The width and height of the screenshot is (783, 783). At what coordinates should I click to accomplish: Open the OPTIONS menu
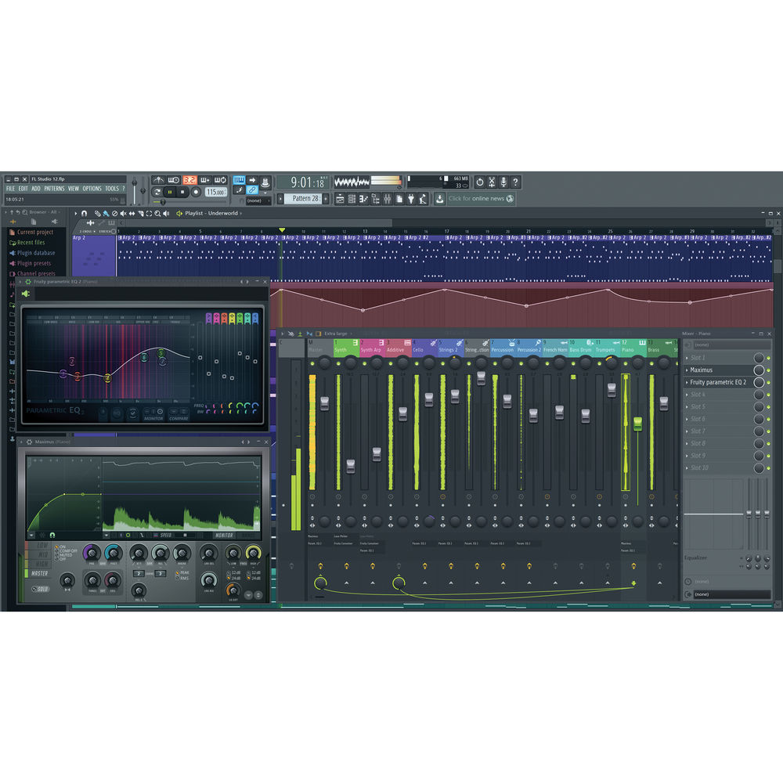click(x=92, y=189)
